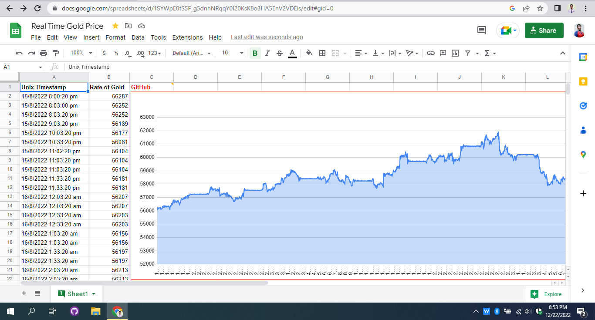Star the Real Time Gold Price document
Screen dimensions: 595x320
point(115,26)
